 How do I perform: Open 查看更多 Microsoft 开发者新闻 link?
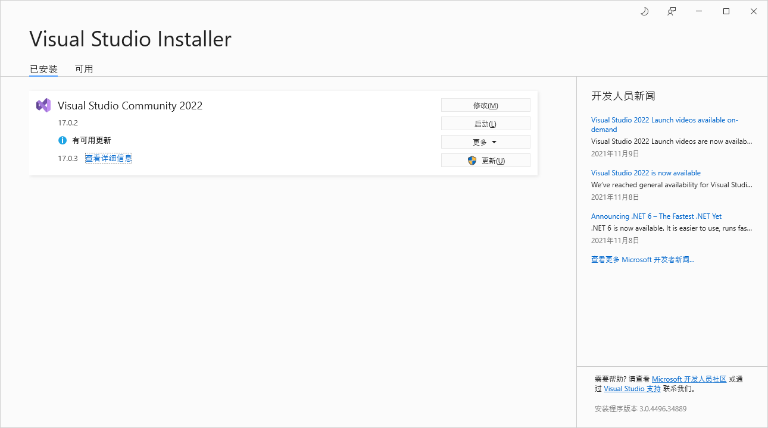642,260
